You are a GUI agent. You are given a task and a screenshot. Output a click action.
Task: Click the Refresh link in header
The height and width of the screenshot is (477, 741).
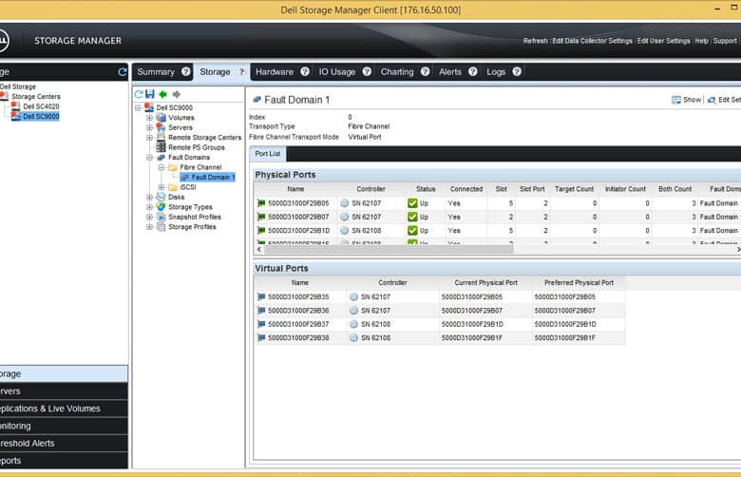click(536, 41)
